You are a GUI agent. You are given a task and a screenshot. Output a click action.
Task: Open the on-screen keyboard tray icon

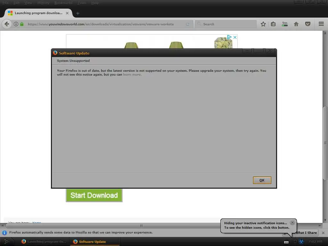286,242
